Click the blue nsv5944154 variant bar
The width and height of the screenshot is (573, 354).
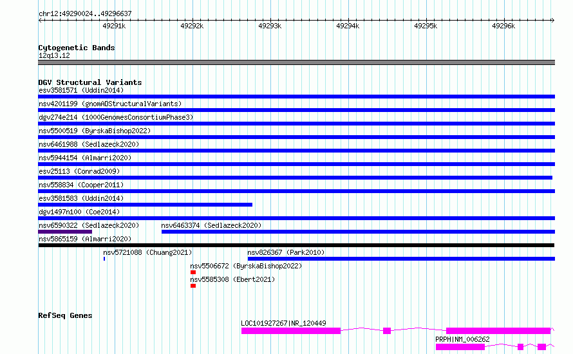[296, 164]
